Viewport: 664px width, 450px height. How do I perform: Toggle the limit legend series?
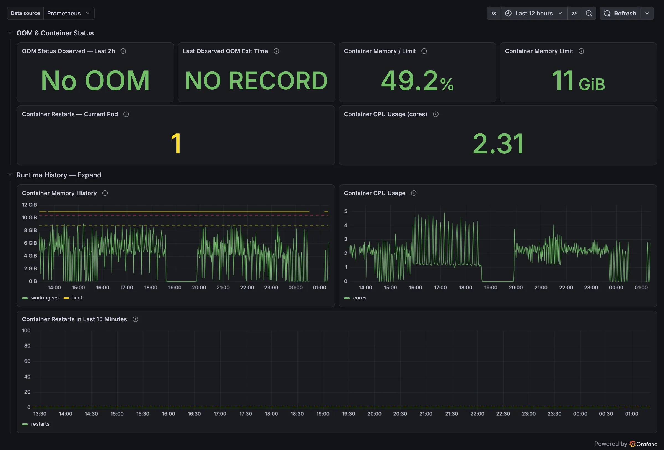click(77, 298)
